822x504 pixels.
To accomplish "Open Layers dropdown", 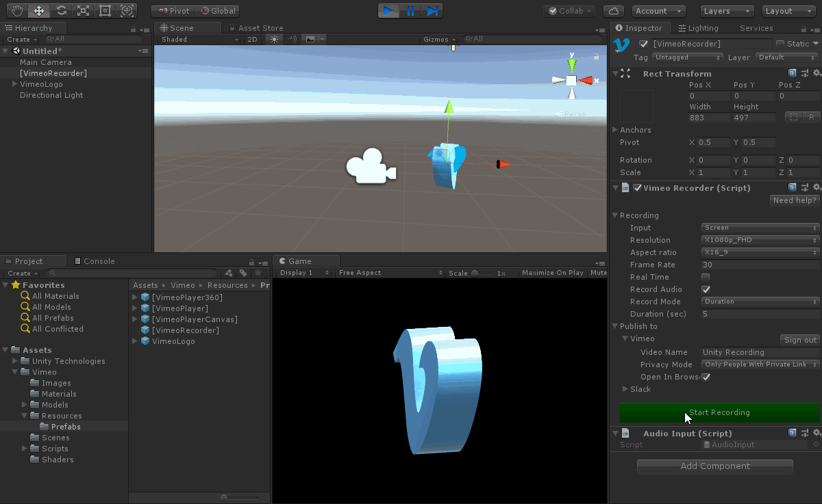I will tap(727, 11).
